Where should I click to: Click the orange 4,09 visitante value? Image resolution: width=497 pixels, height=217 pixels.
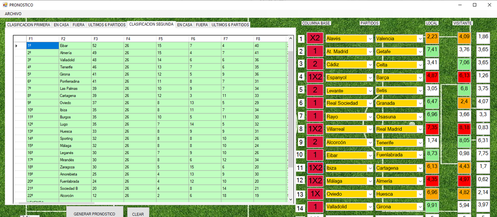click(464, 38)
